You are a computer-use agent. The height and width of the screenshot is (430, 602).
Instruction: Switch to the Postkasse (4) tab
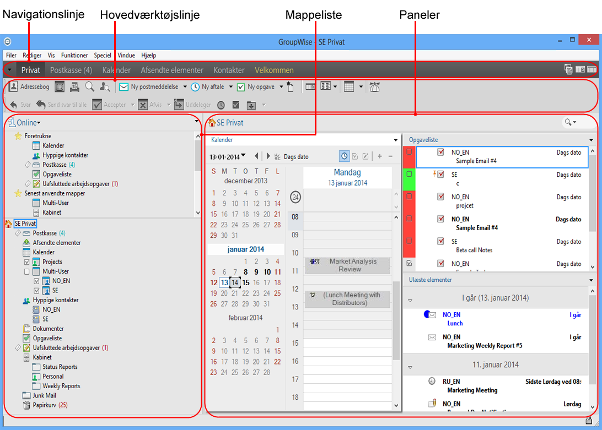point(71,70)
